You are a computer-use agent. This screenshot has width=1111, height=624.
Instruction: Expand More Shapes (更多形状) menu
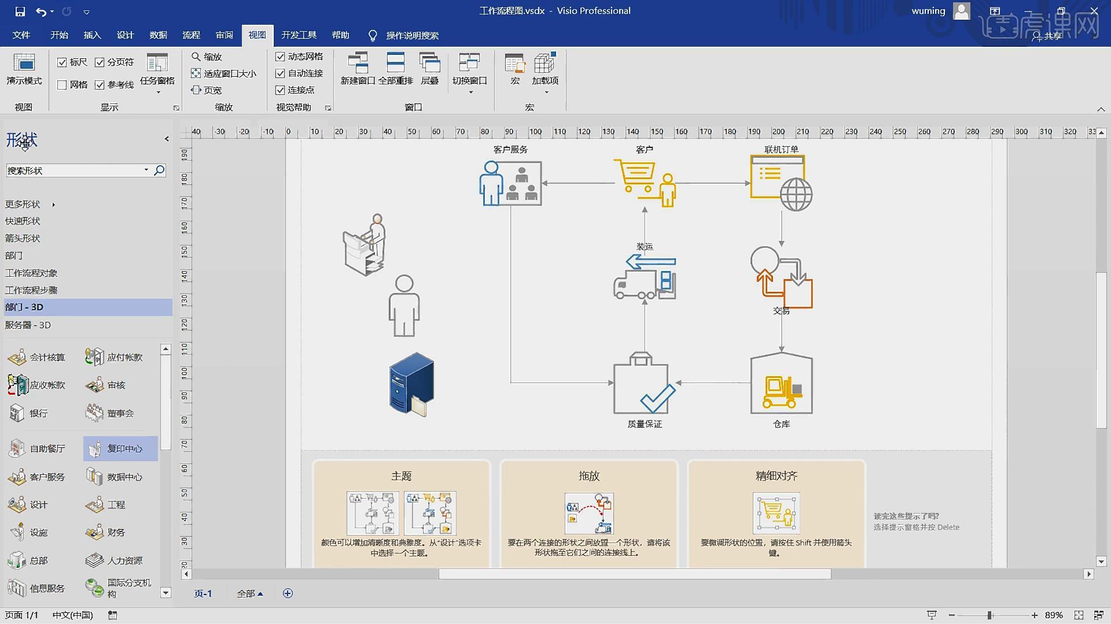30,205
